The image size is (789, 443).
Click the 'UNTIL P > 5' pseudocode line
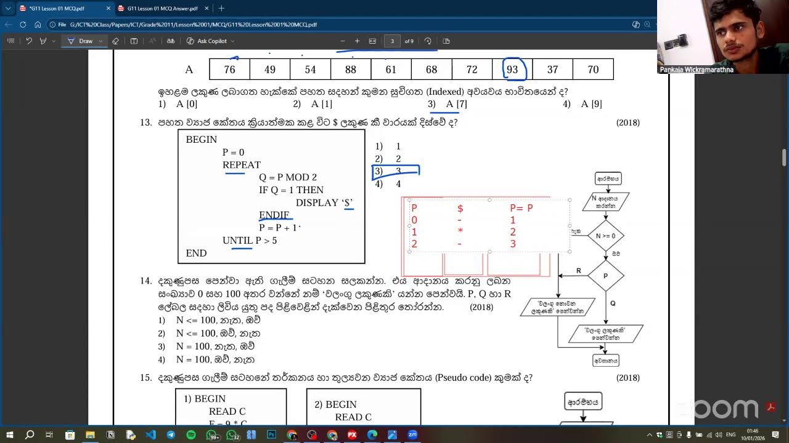(x=250, y=241)
